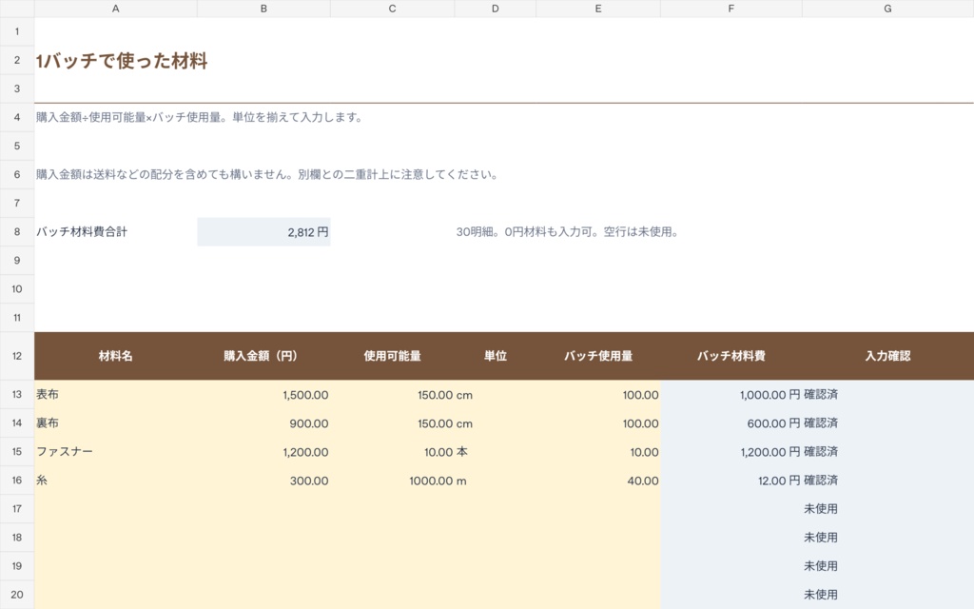Image resolution: width=974 pixels, height=609 pixels.
Task: Select 10.00 usable amount in ファスナー row
Action: tap(392, 452)
